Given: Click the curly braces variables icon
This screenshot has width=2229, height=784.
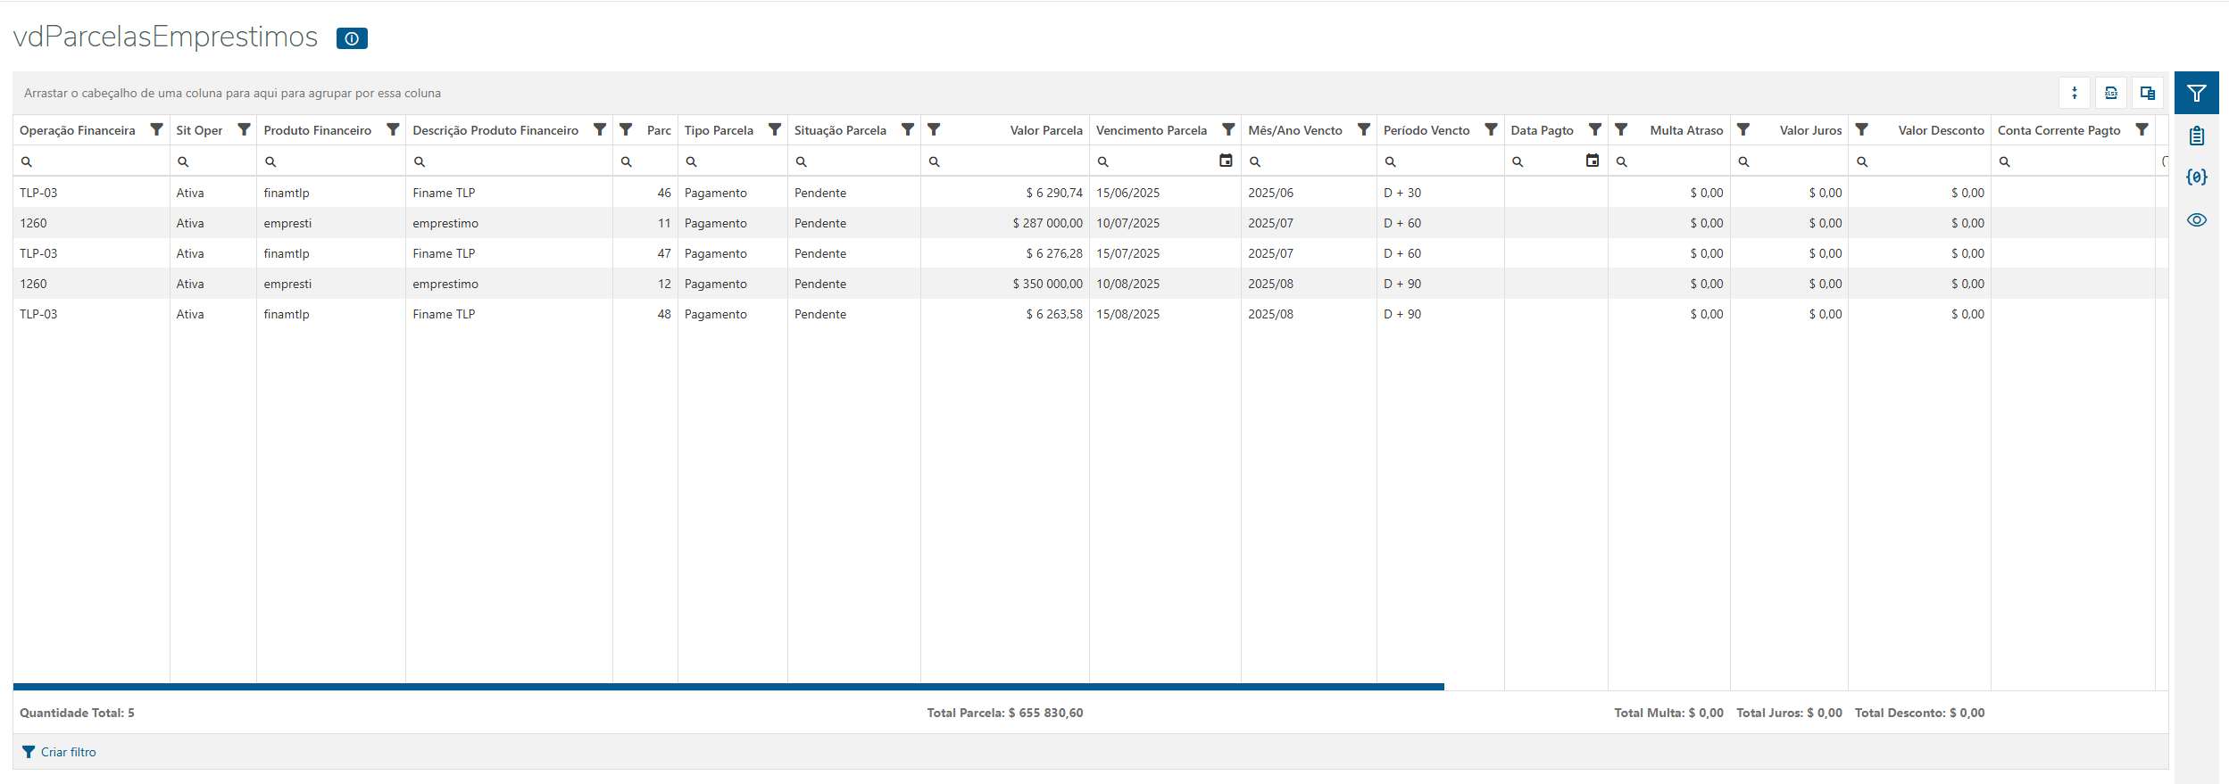Looking at the screenshot, I should click(2196, 177).
